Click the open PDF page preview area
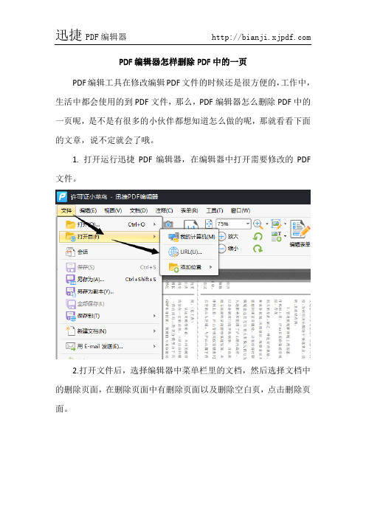 237,320
